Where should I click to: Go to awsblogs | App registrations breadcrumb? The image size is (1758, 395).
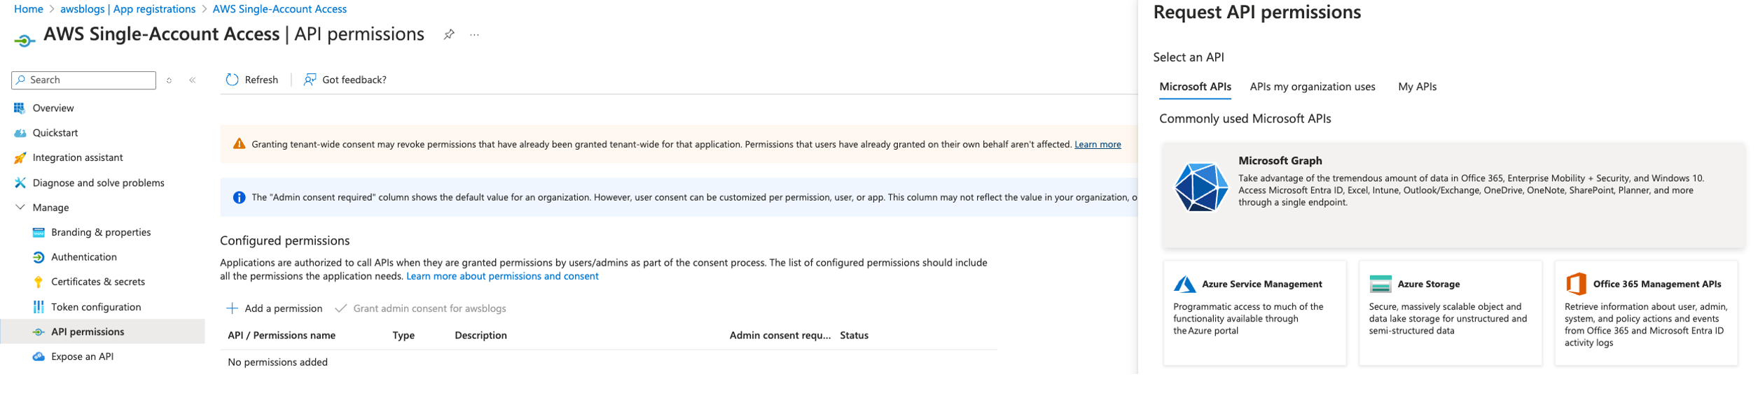pyautogui.click(x=127, y=9)
